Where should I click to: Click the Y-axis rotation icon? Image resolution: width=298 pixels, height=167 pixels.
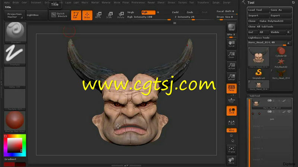[231, 135]
